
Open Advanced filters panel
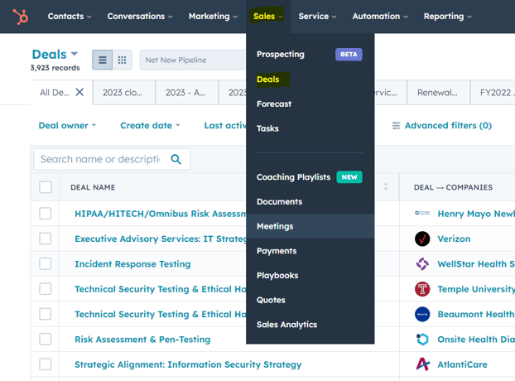tap(441, 126)
